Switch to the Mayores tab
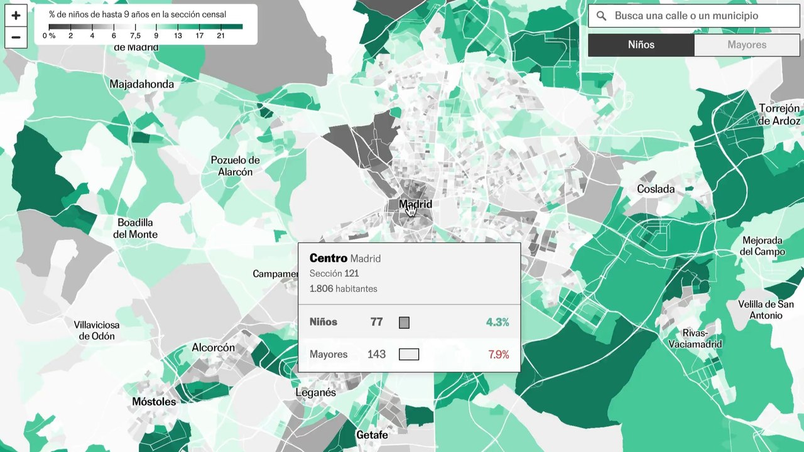804x452 pixels. click(x=747, y=45)
